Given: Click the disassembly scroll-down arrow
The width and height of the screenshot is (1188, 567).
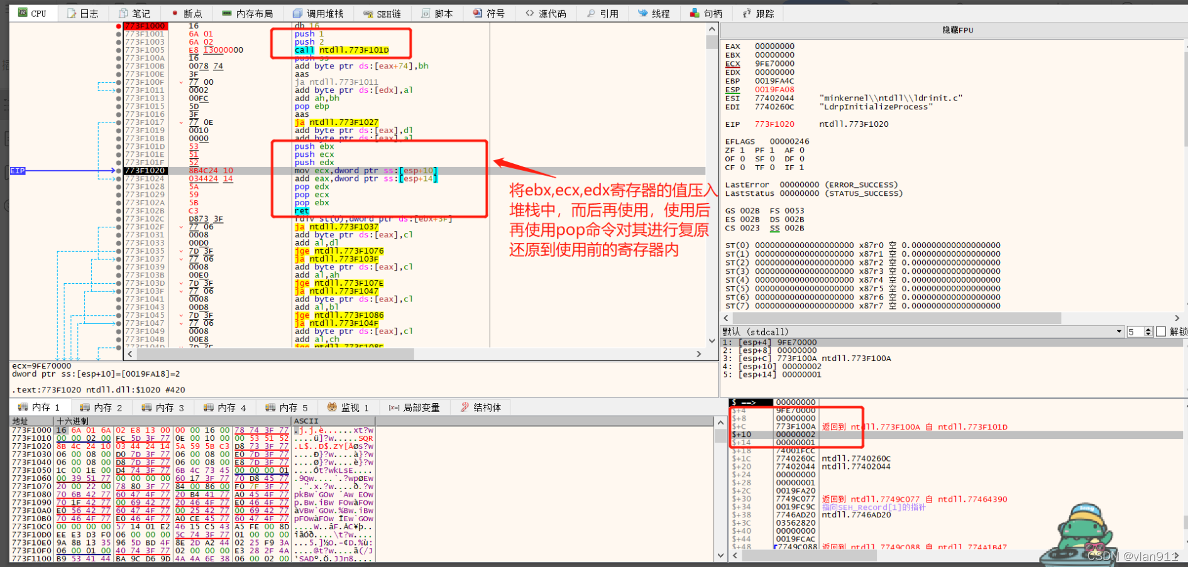Looking at the screenshot, I should tap(712, 341).
